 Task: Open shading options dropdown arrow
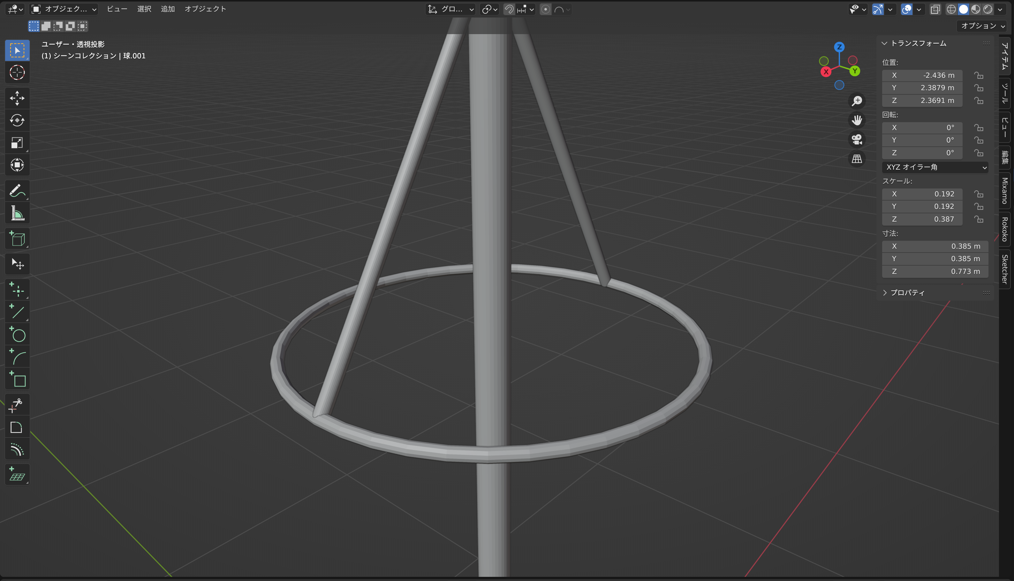[1000, 9]
